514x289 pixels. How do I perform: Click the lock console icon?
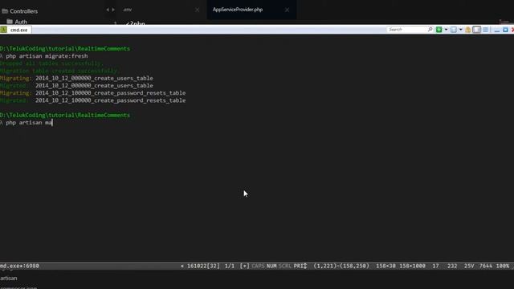467,30
